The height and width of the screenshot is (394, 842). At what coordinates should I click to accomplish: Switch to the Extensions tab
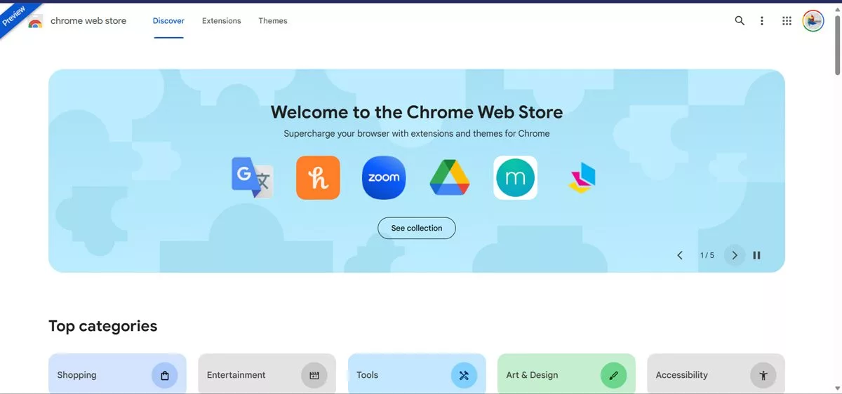[222, 21]
